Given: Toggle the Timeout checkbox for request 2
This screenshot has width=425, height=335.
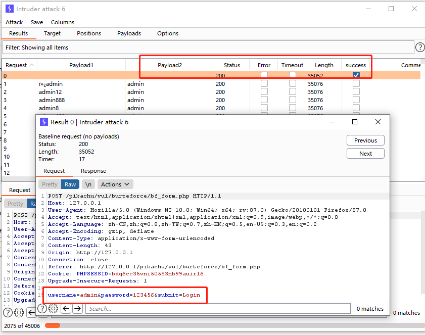Looking at the screenshot, I should (293, 92).
